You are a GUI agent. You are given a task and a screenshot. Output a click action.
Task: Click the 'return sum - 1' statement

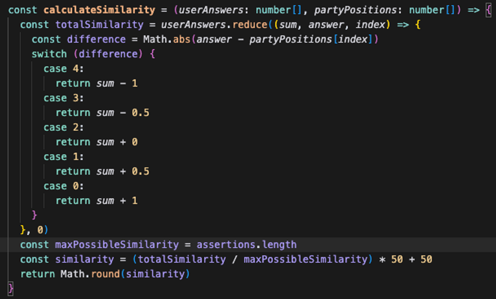click(x=97, y=84)
